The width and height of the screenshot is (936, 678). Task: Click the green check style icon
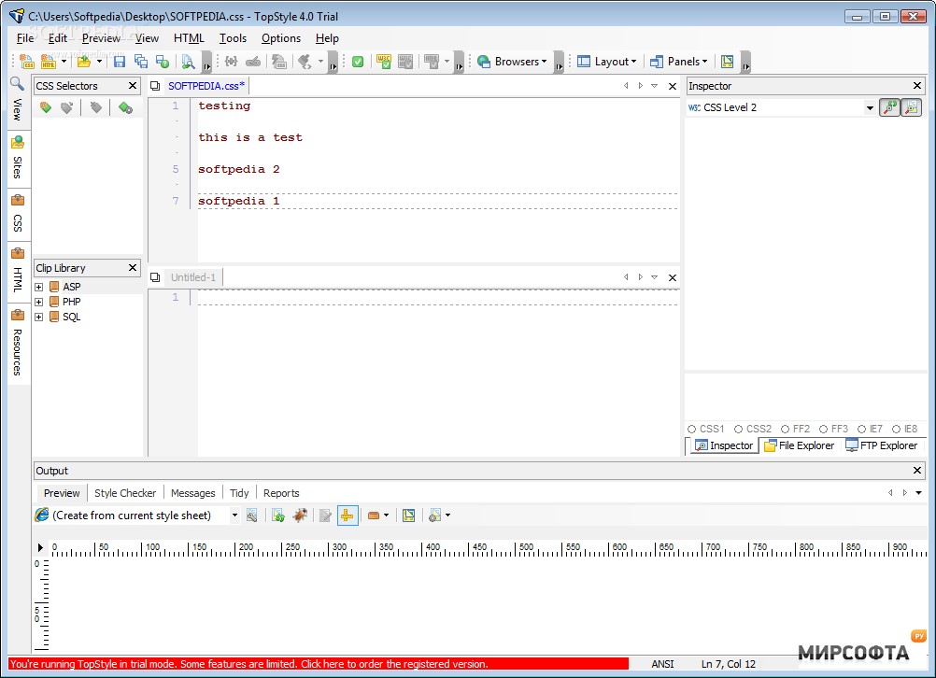click(x=358, y=62)
